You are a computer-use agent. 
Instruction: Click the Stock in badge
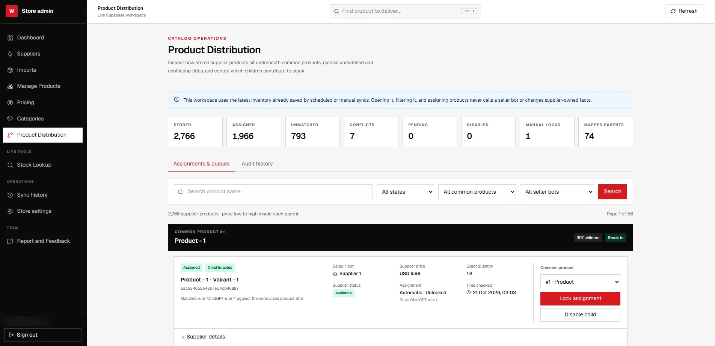pos(615,238)
